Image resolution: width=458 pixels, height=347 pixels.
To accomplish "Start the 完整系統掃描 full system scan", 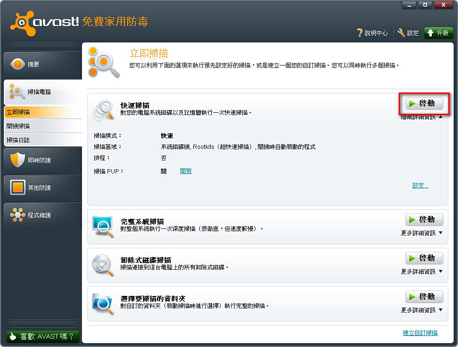I will point(424,219).
